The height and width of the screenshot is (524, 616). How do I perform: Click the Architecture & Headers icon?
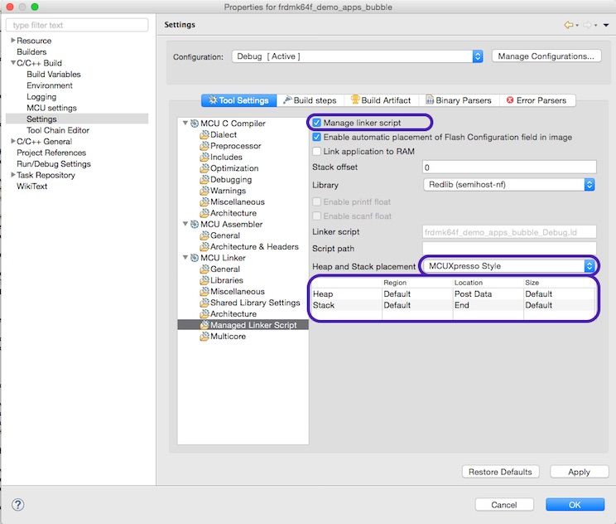click(x=205, y=246)
